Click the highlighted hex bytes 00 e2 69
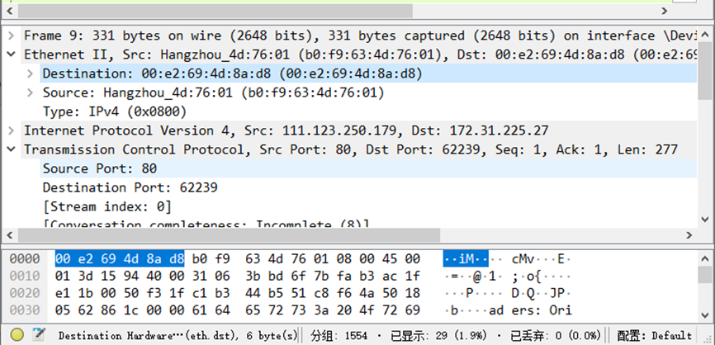The image size is (715, 345). point(85,259)
